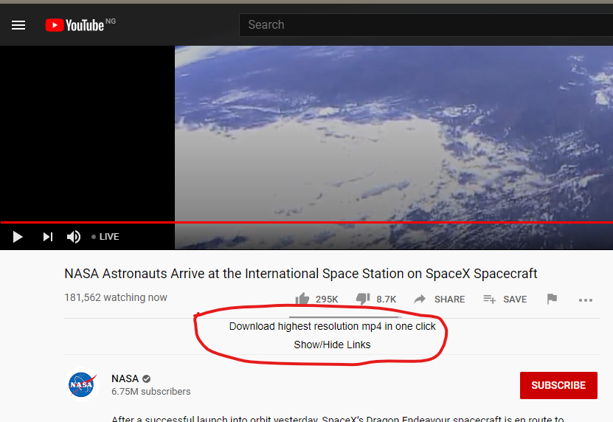
Task: Click the 6.75M subscribers text
Action: tap(151, 392)
